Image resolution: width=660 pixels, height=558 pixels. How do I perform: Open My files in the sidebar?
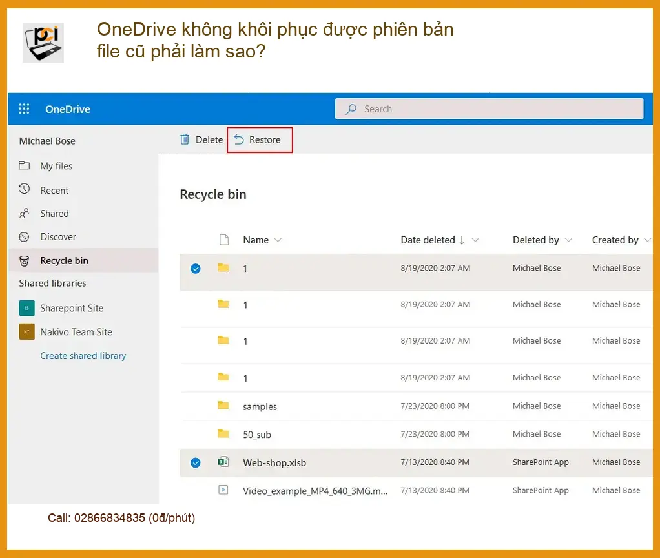[x=56, y=166]
